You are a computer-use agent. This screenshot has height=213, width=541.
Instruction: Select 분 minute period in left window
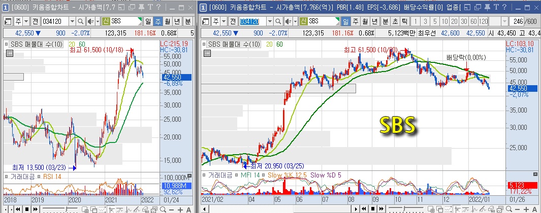[x=187, y=21]
